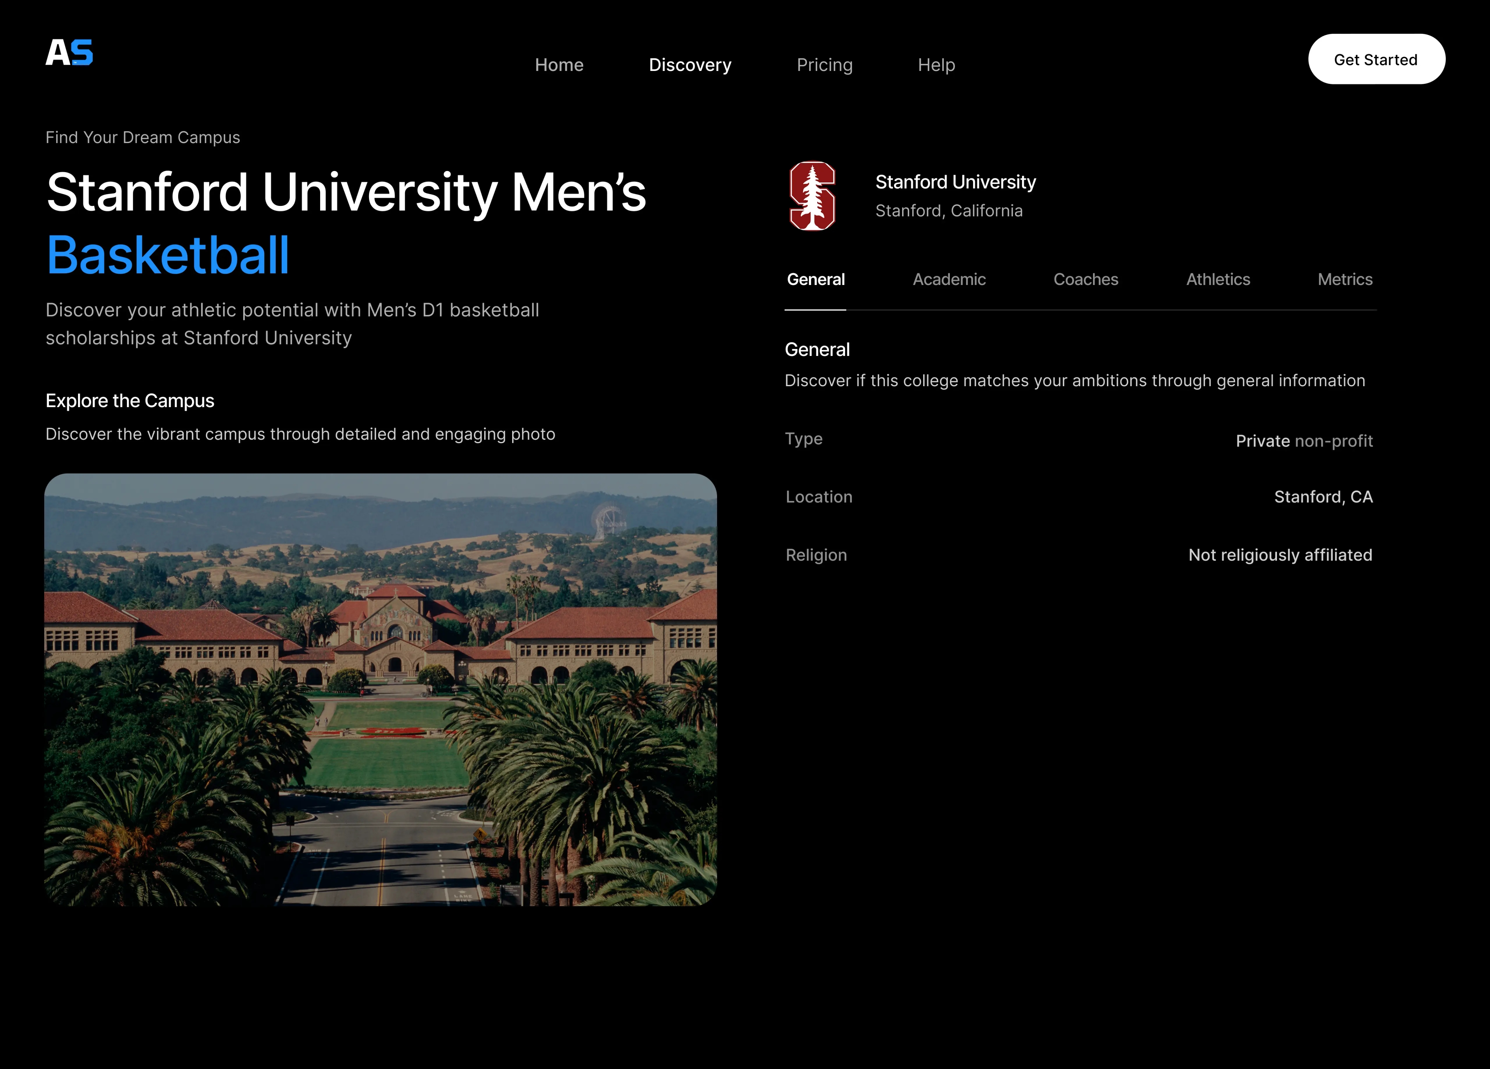Switch to the Academic tab
1490x1069 pixels.
tap(949, 280)
